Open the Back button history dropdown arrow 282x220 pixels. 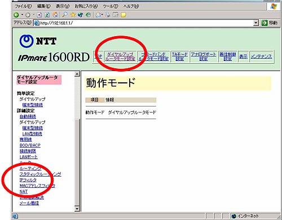(x=22, y=15)
